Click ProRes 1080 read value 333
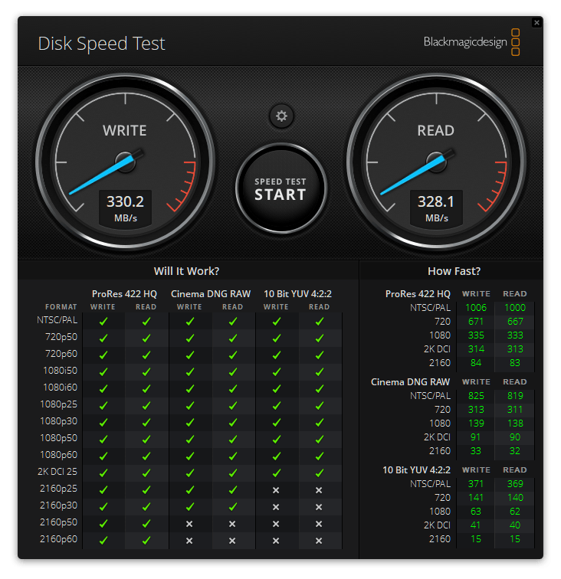 point(515,335)
